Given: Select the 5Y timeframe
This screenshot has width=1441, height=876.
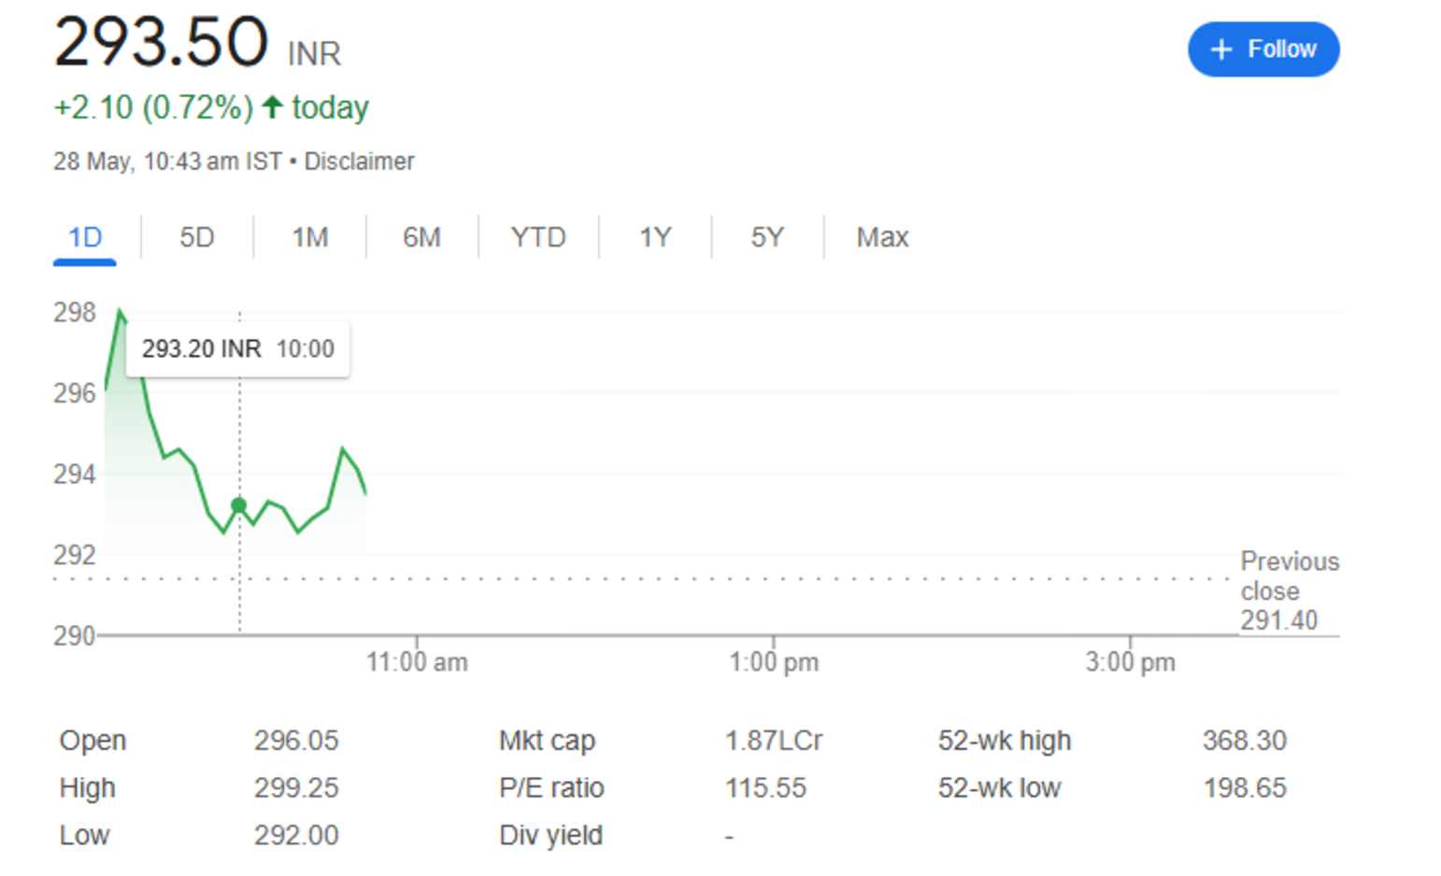Looking at the screenshot, I should click(767, 237).
